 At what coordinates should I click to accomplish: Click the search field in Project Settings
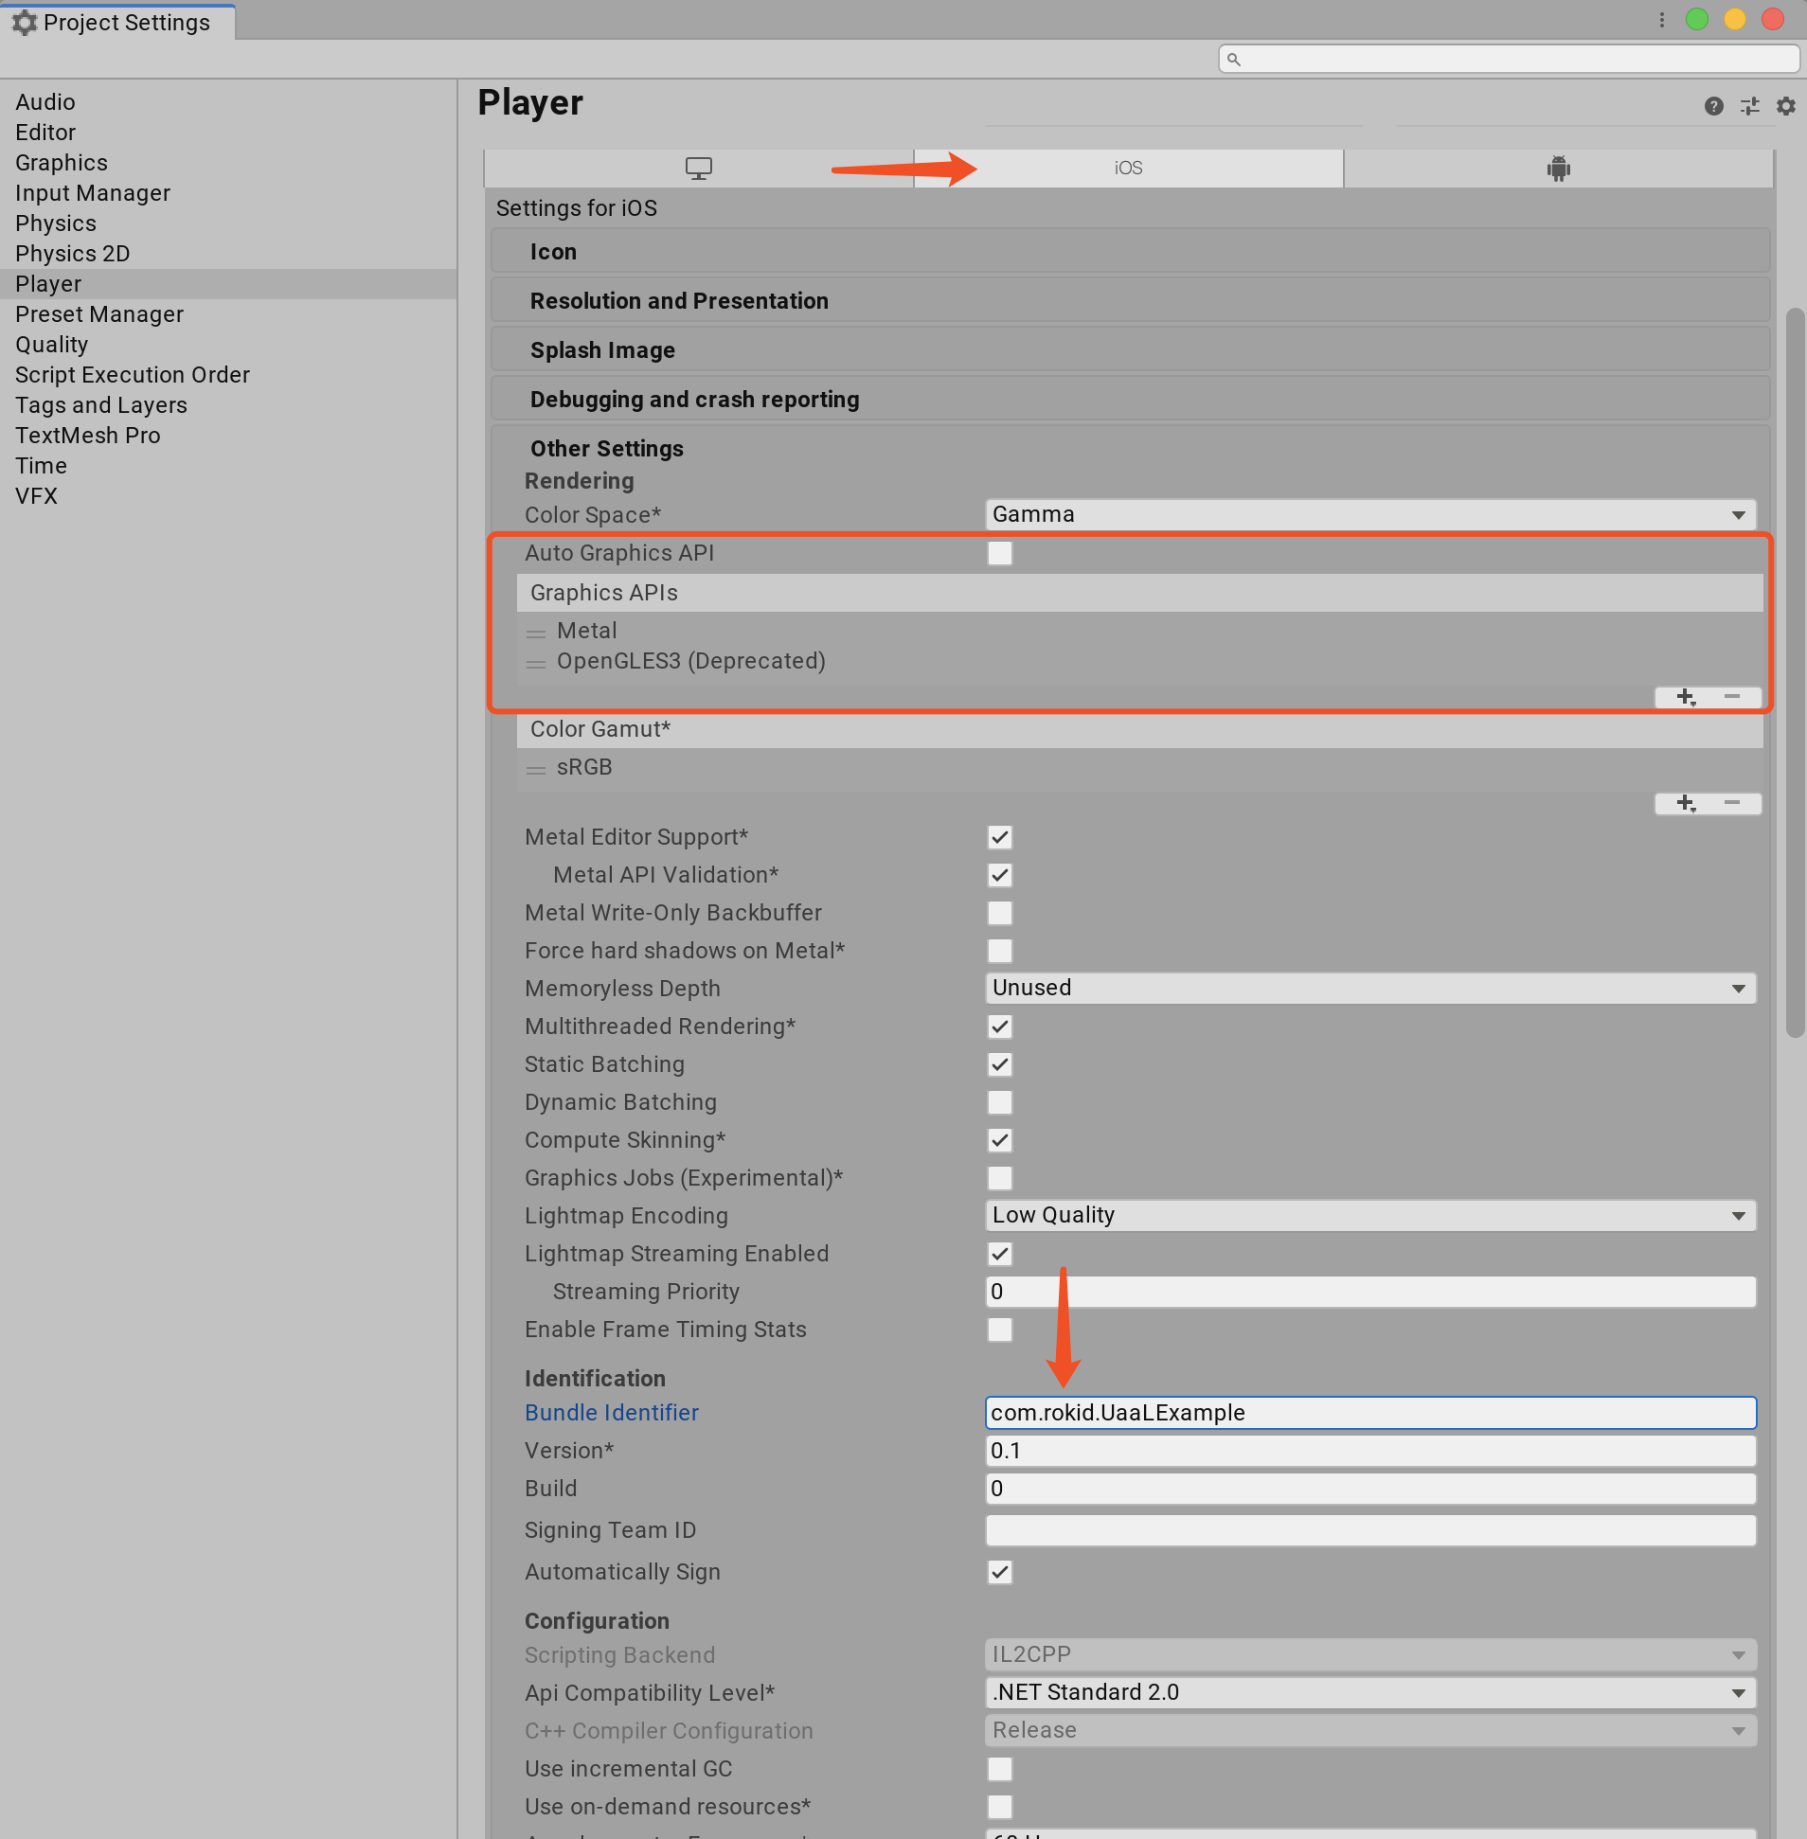(x=1508, y=59)
